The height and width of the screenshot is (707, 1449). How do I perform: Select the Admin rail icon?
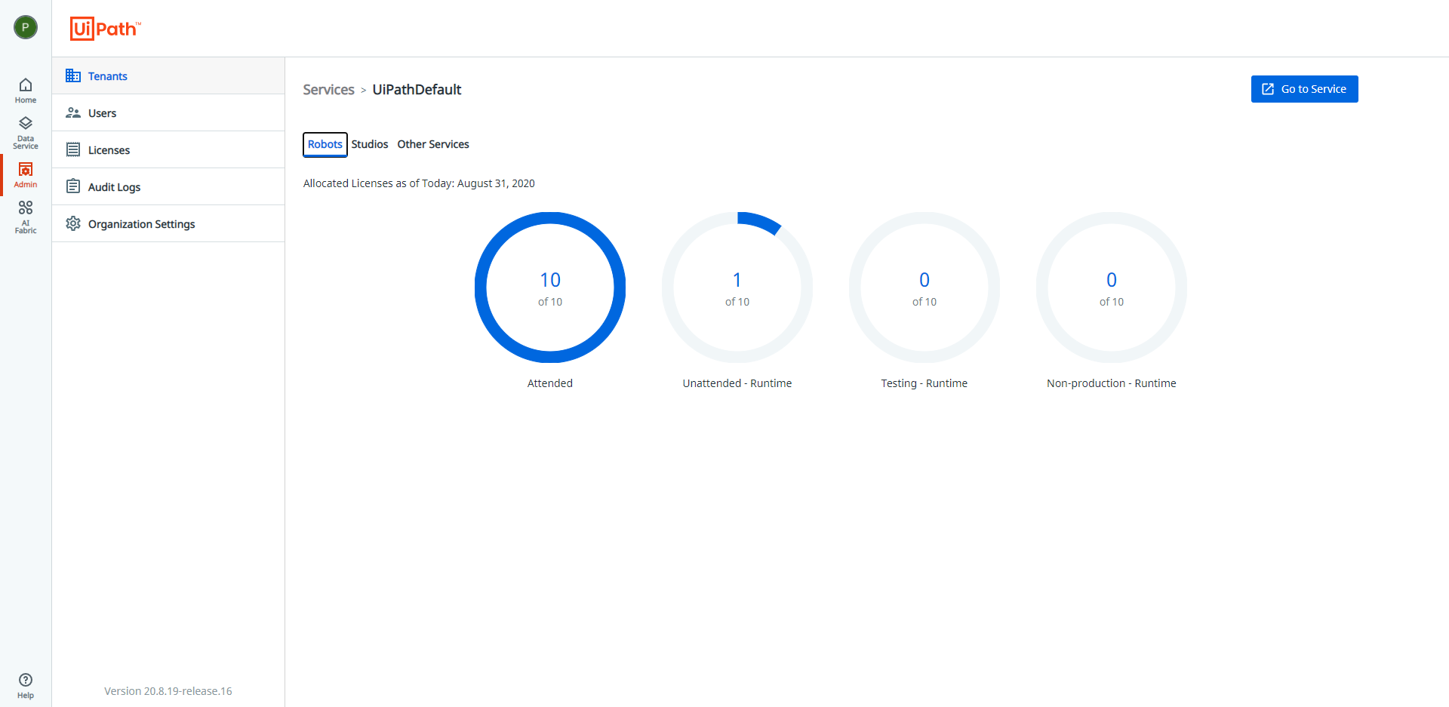tap(26, 175)
